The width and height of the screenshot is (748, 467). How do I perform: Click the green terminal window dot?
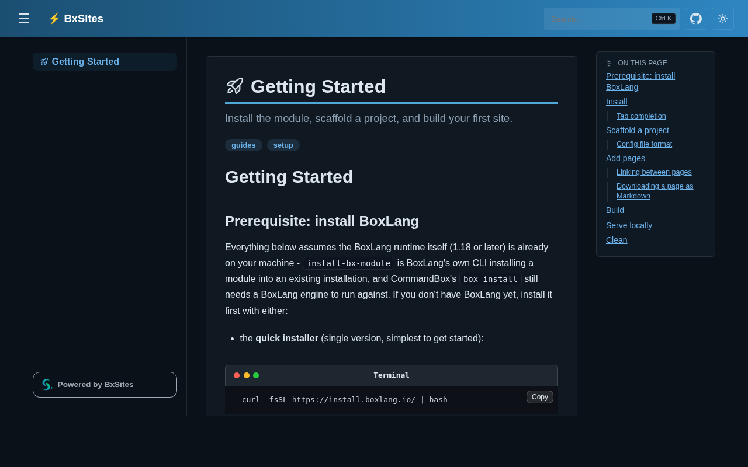tap(256, 375)
